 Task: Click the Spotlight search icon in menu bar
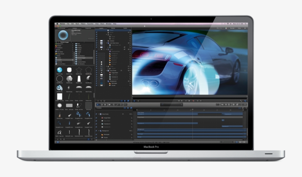point(246,24)
